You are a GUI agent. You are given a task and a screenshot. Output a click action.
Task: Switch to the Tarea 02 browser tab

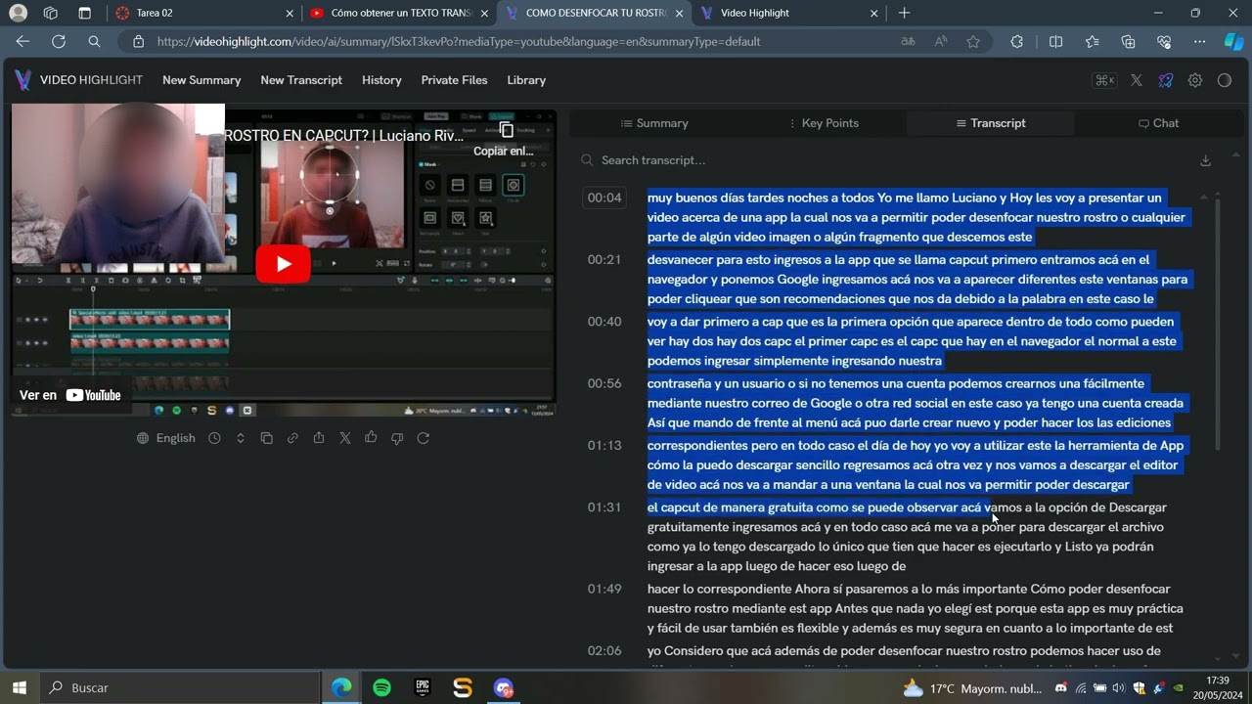(x=203, y=14)
